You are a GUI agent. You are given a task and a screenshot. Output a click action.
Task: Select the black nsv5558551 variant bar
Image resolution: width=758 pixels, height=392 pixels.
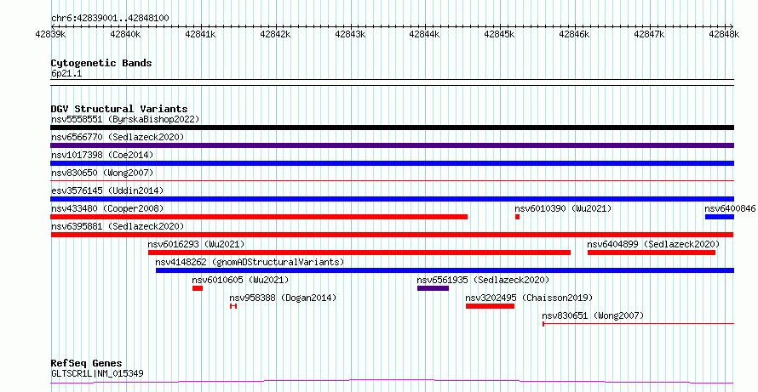pyautogui.click(x=392, y=128)
